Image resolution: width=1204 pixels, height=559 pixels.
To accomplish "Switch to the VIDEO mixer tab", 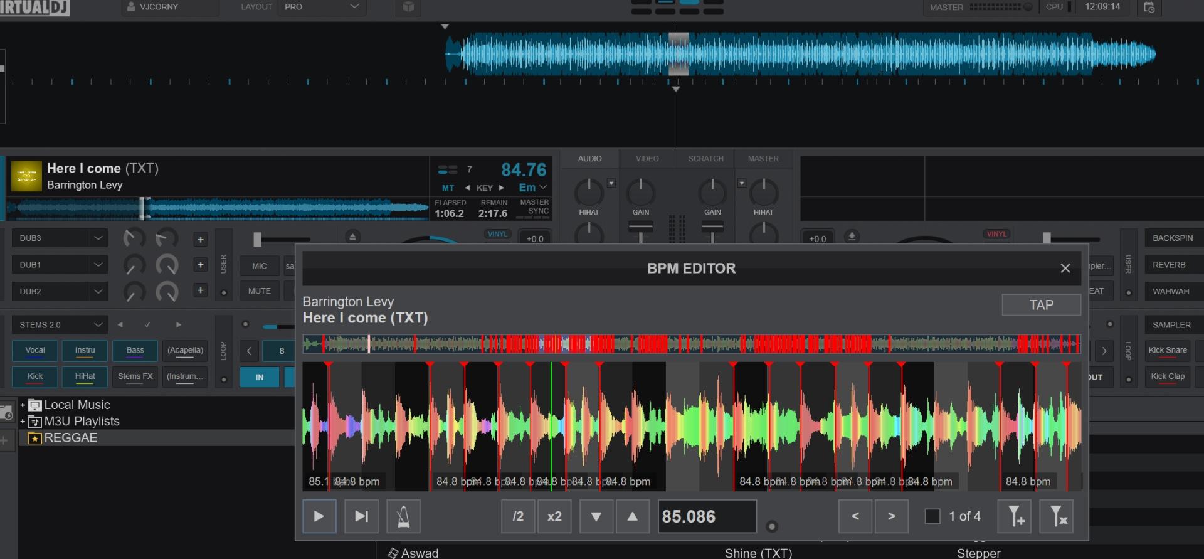I will pyautogui.click(x=647, y=159).
